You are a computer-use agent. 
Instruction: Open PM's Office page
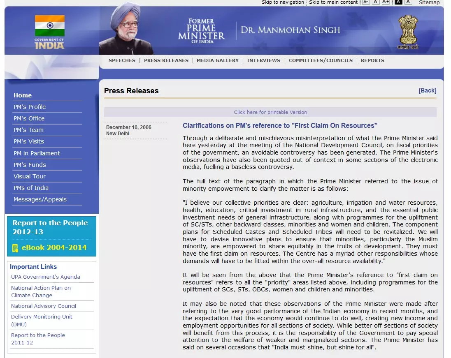pyautogui.click(x=29, y=118)
